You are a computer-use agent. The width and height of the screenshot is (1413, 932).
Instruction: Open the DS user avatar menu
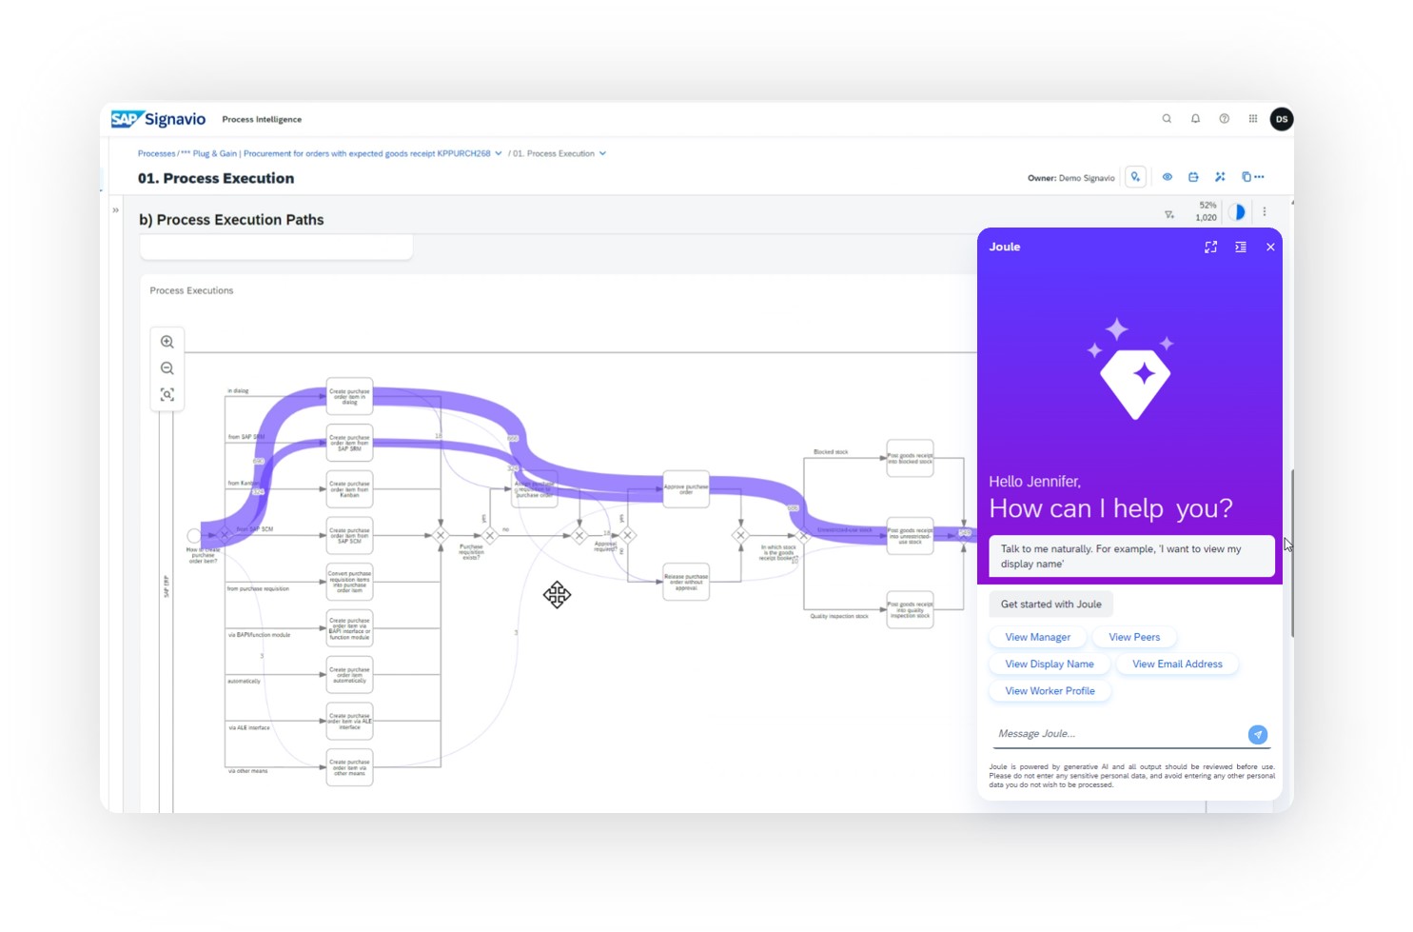[1282, 119]
